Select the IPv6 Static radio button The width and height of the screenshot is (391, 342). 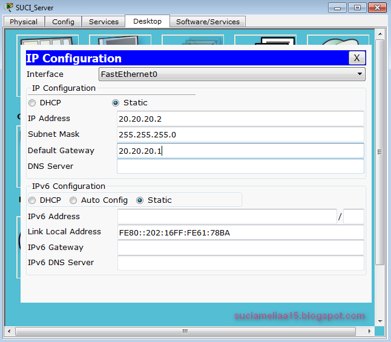point(140,200)
